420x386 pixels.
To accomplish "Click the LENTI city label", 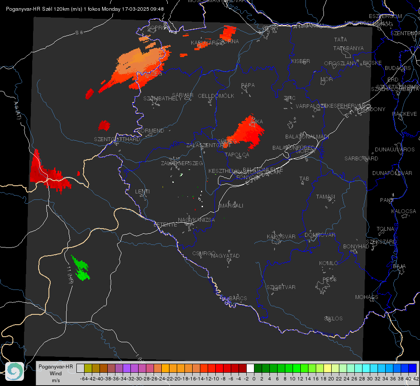I will click(142, 192).
